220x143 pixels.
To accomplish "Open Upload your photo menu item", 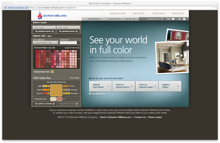I will [118, 13].
